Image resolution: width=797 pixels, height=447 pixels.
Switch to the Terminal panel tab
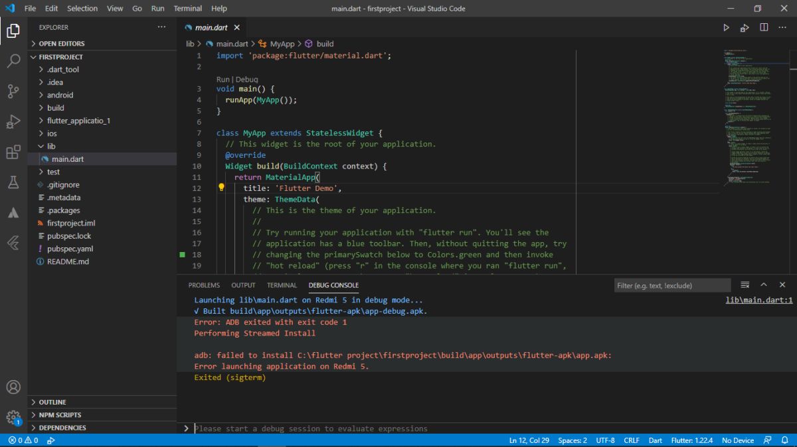pyautogui.click(x=282, y=285)
